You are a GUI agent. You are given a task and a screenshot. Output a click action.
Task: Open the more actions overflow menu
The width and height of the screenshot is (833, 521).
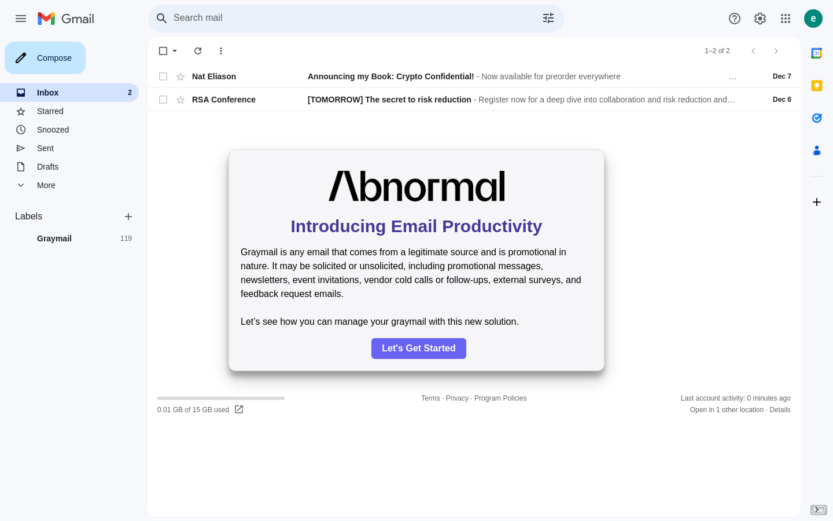coord(221,51)
